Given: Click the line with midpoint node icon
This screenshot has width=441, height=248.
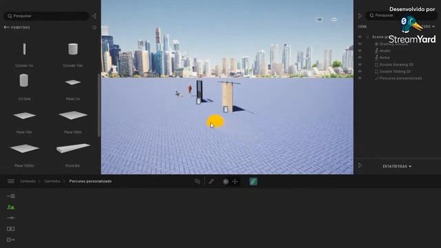Looking at the screenshot, I should (x=11, y=218).
